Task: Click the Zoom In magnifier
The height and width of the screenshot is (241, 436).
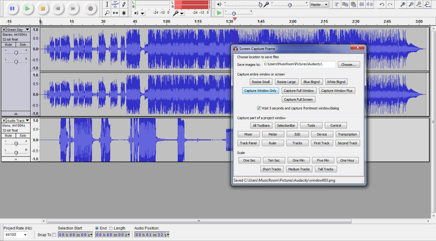Action: (403, 5)
